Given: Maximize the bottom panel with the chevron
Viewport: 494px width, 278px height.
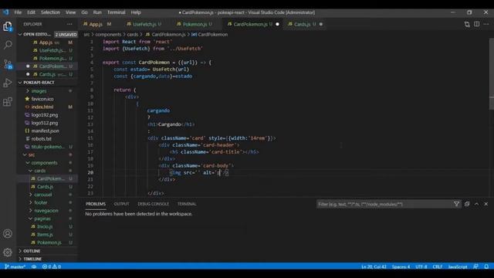Looking at the screenshot, I should tap(476, 204).
